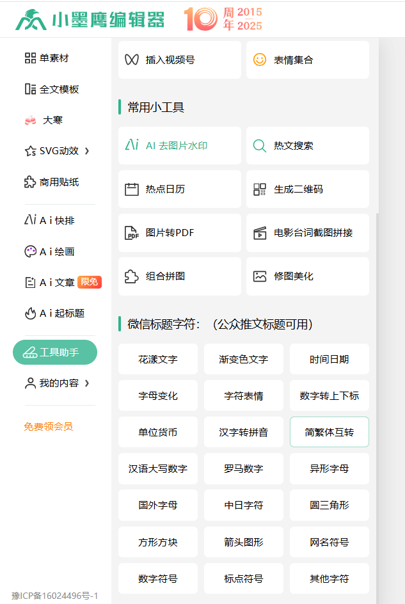Click the 免费领会员 link
Image resolution: width=405 pixels, height=604 pixels.
pyautogui.click(x=48, y=426)
